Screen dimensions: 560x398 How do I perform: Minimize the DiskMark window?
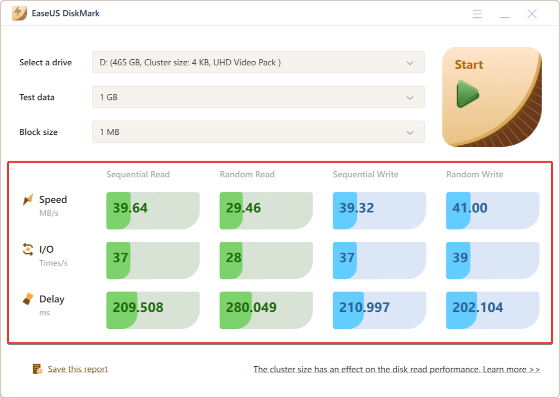[504, 13]
